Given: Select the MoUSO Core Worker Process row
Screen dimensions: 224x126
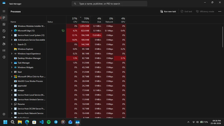Looking at the screenshot, I should [67, 81].
